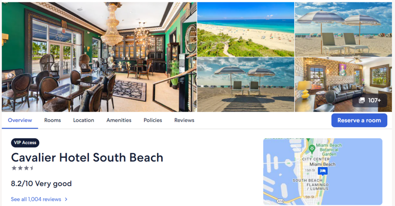Open the Location tab
Screen dimensions: 395x206
click(x=84, y=121)
